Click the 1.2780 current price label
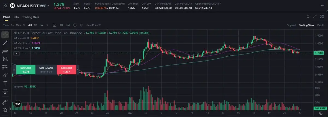The width and height of the screenshot is (328, 117). pos(319,53)
